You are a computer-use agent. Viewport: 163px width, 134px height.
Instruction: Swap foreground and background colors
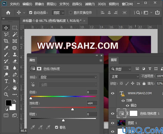[15, 101]
